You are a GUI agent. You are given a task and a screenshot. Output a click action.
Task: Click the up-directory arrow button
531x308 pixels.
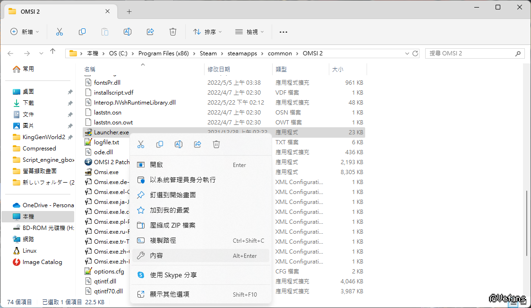point(52,52)
